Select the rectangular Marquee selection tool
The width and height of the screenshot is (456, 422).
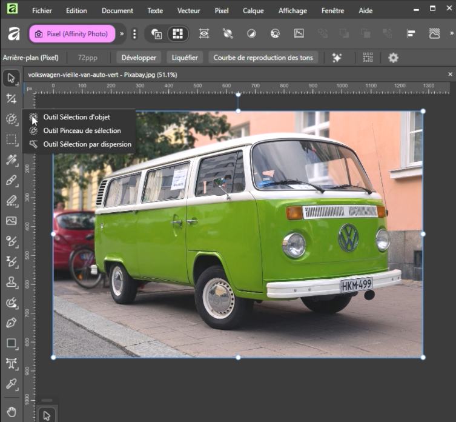pyautogui.click(x=11, y=140)
